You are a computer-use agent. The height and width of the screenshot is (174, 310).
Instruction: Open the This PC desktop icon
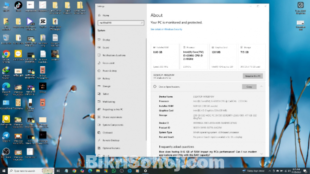pyautogui.click(x=6, y=6)
